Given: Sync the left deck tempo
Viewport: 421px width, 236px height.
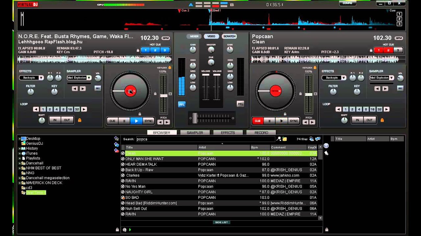Looking at the screenshot, I should (149, 121).
